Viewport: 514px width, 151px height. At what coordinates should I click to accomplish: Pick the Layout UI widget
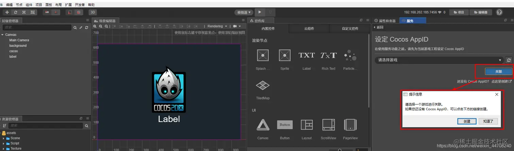(307, 125)
